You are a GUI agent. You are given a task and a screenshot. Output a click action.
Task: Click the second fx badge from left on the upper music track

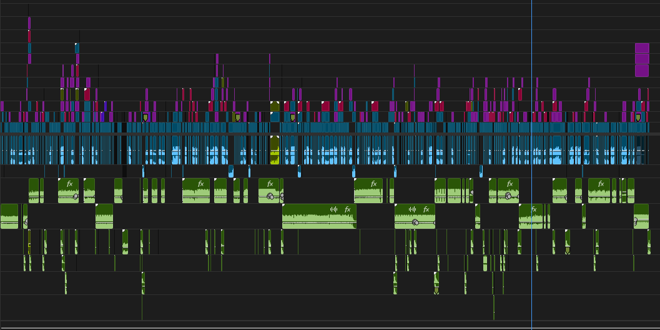201,183
